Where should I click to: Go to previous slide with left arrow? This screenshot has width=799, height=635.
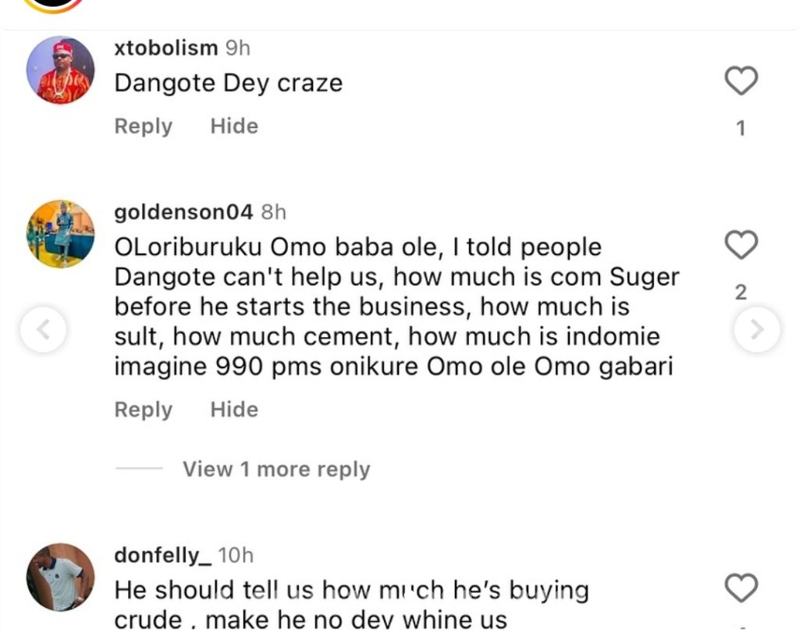(42, 330)
